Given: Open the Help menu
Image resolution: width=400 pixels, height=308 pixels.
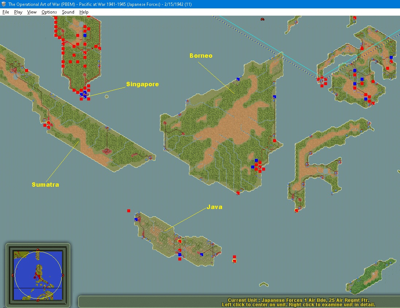Looking at the screenshot, I should 84,12.
